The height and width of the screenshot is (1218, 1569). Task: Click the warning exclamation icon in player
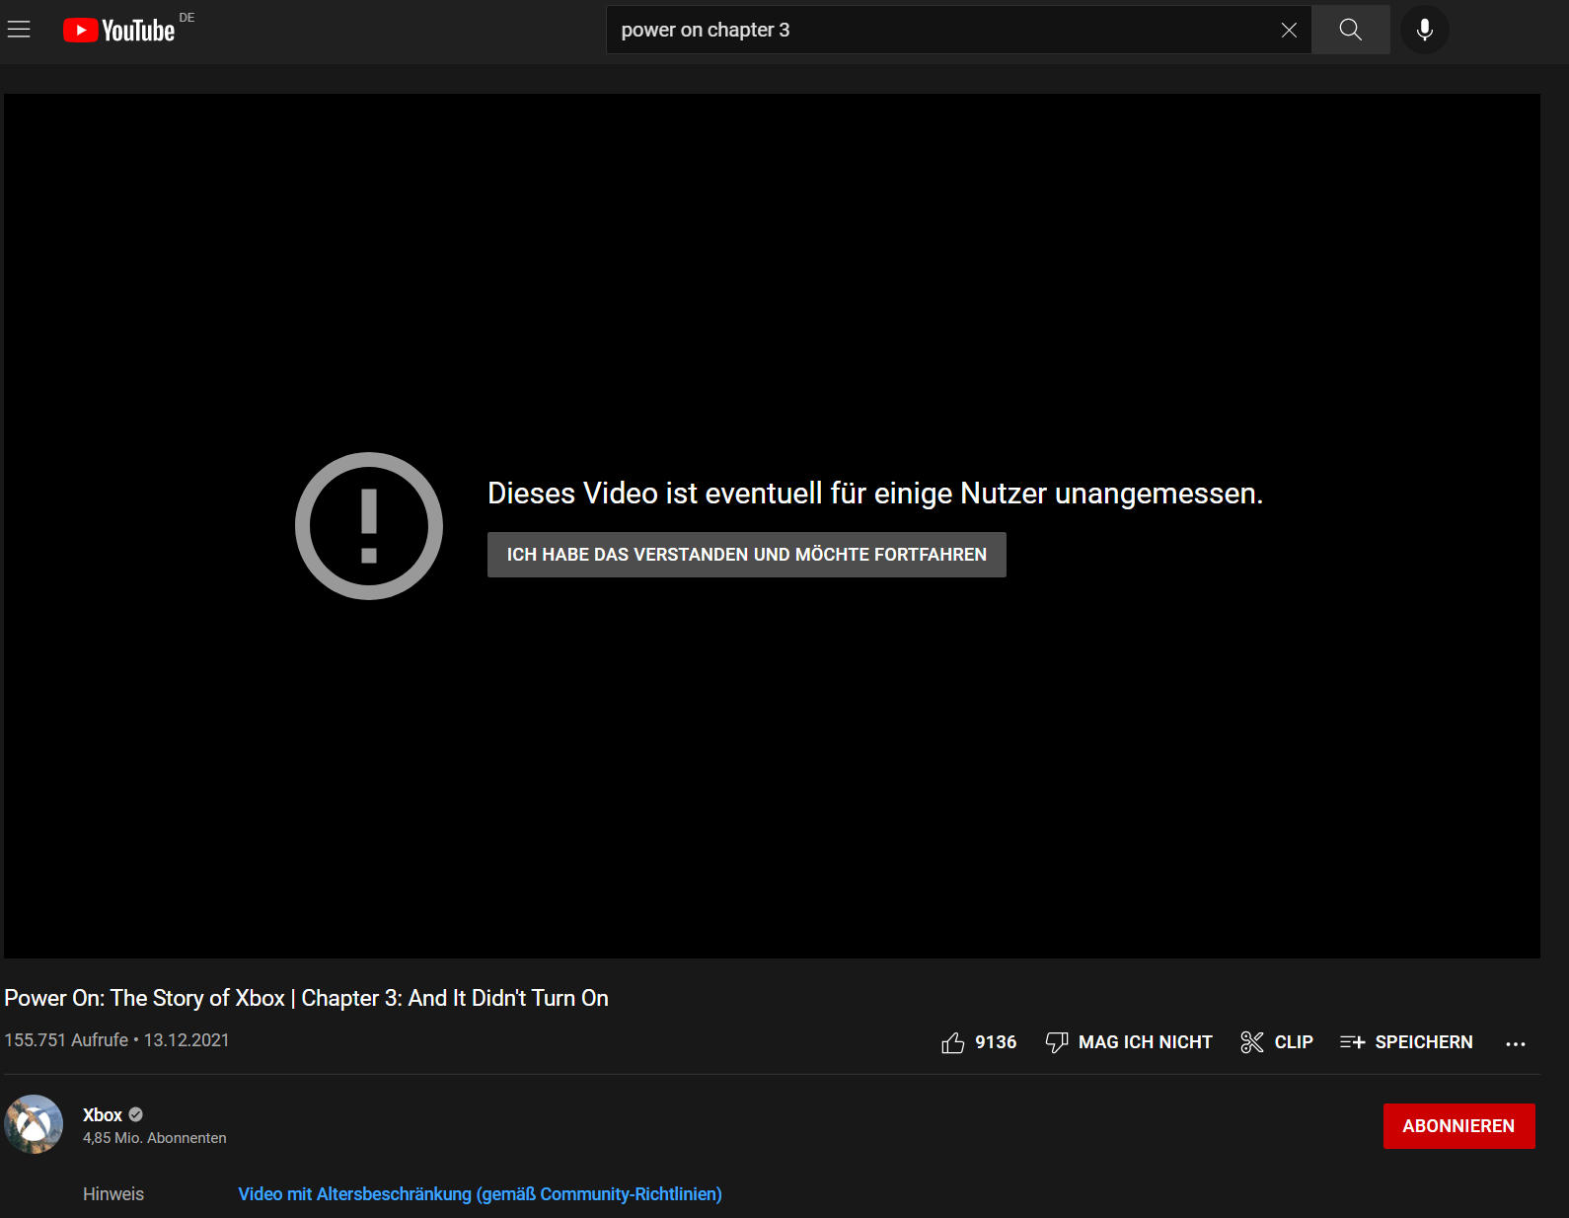pos(369,526)
